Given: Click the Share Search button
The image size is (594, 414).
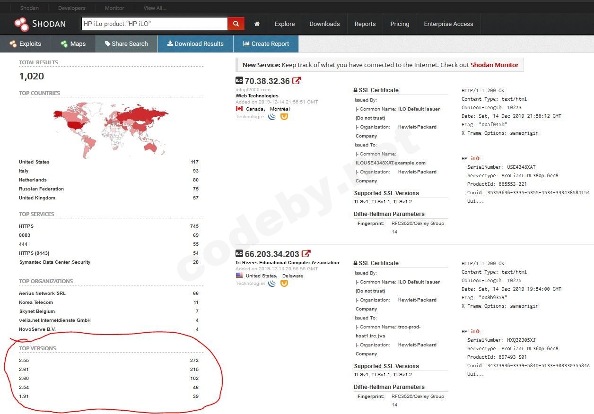Looking at the screenshot, I should [x=126, y=44].
